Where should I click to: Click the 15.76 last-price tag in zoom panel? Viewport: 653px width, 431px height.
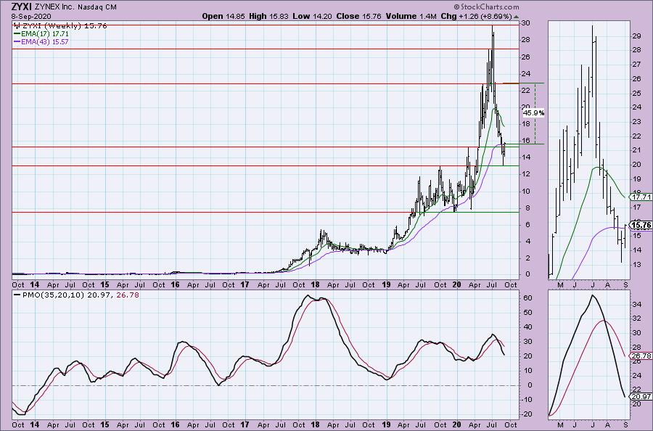tap(642, 225)
